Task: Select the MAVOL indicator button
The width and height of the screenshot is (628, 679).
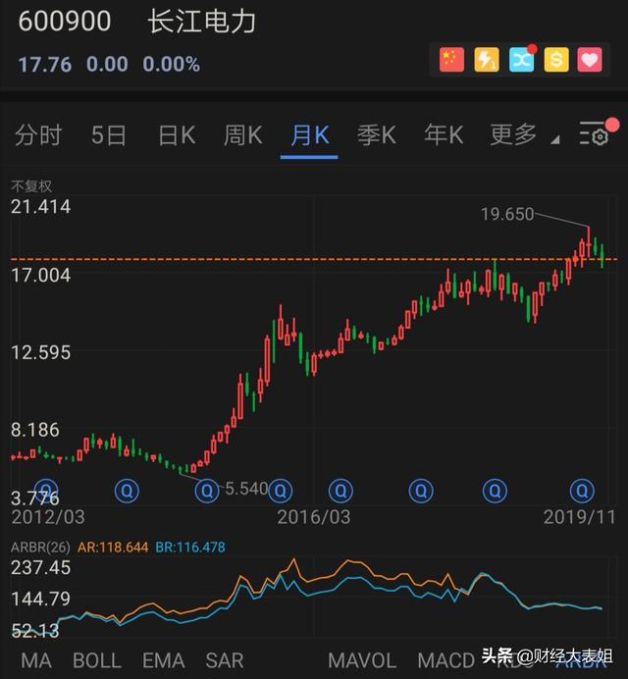Action: tap(361, 660)
